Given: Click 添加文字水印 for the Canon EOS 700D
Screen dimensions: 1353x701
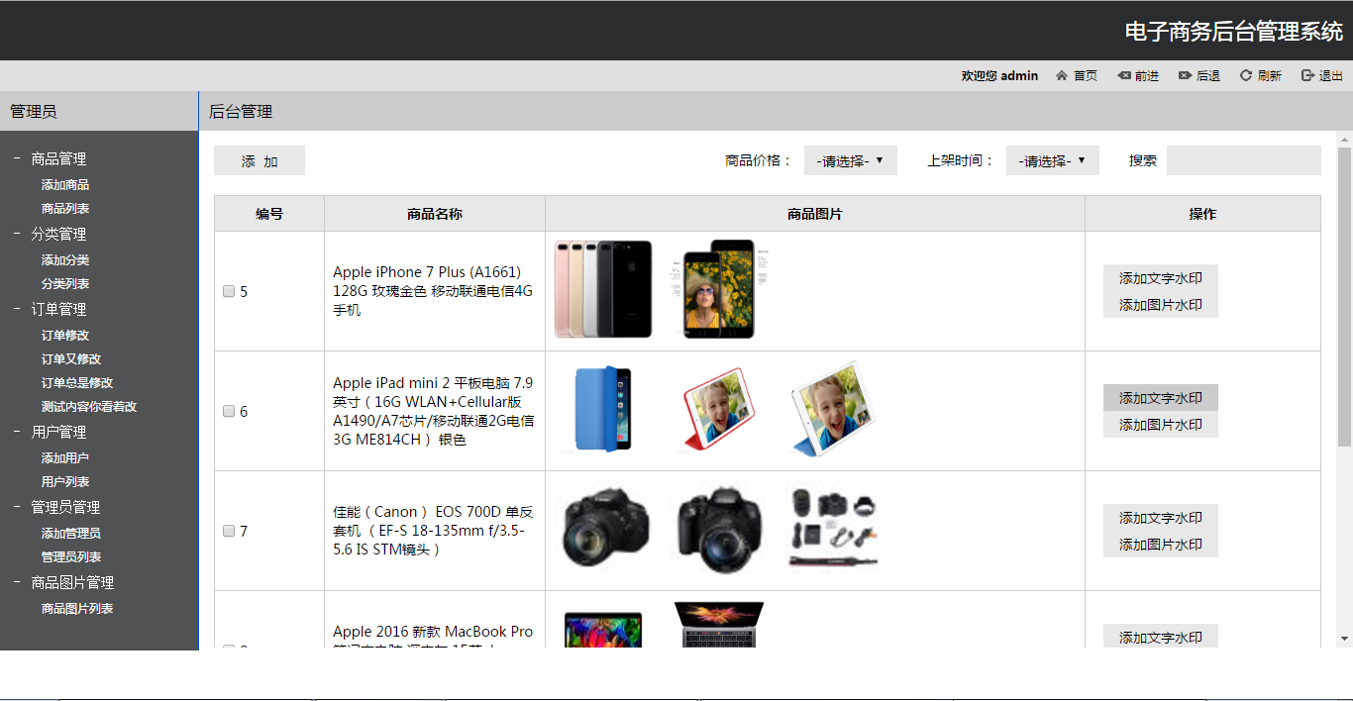Looking at the screenshot, I should coord(1161,518).
